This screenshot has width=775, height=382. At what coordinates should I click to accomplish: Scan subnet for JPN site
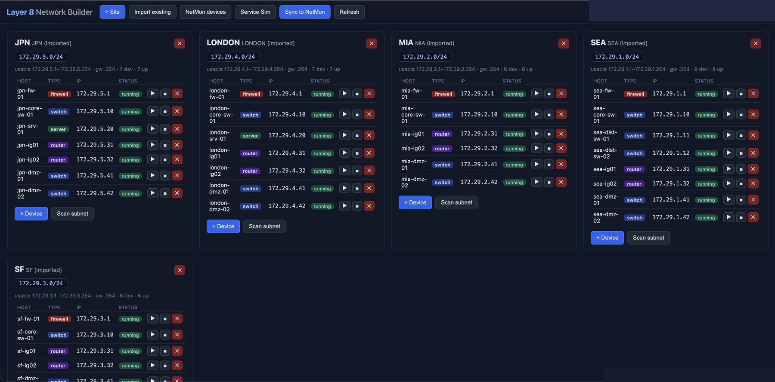point(72,214)
